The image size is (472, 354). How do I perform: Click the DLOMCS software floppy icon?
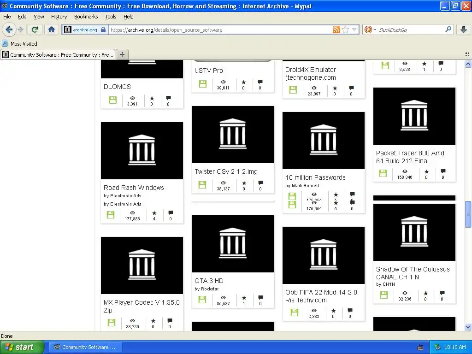pyautogui.click(x=112, y=100)
